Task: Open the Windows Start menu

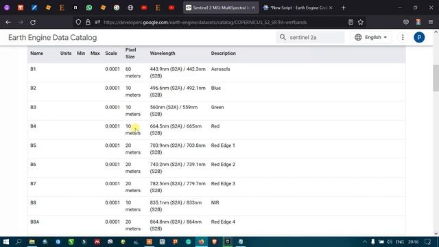Action: (x=6, y=242)
